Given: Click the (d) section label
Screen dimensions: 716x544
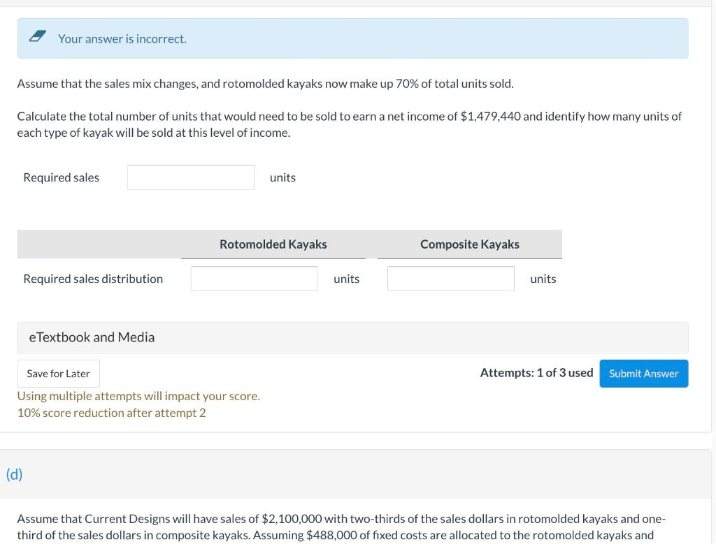Looking at the screenshot, I should coord(14,474).
